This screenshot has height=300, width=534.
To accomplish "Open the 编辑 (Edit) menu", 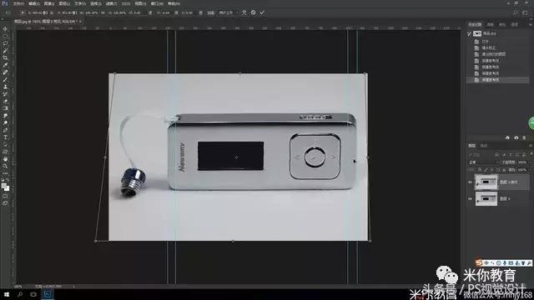I will [x=33, y=3].
